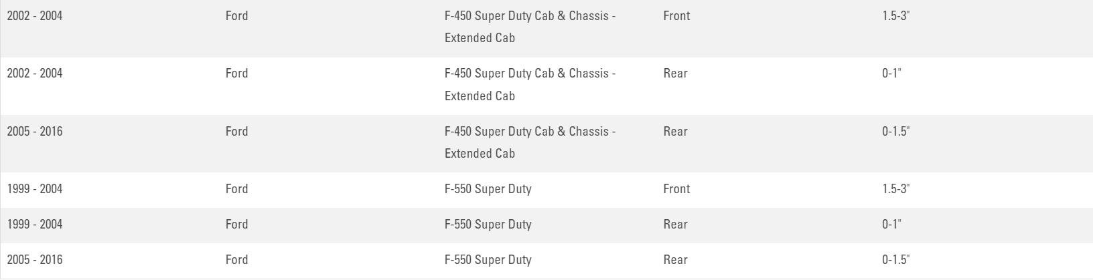Click the 2002-2004 year range in the Rear row

pyautogui.click(x=35, y=74)
